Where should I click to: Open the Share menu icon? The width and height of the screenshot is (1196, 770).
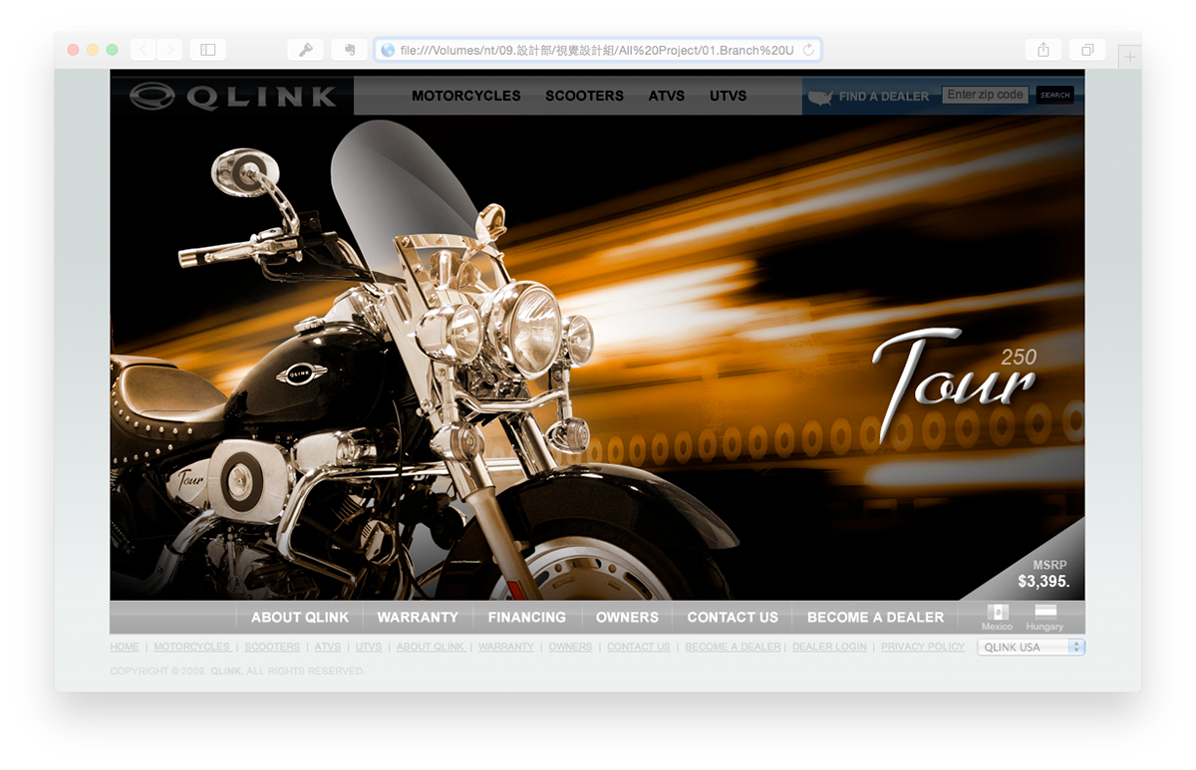tap(1044, 50)
